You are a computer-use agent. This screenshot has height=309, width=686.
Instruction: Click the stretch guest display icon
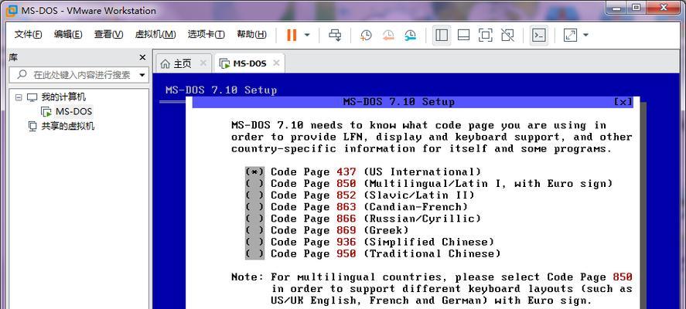pyautogui.click(x=571, y=35)
